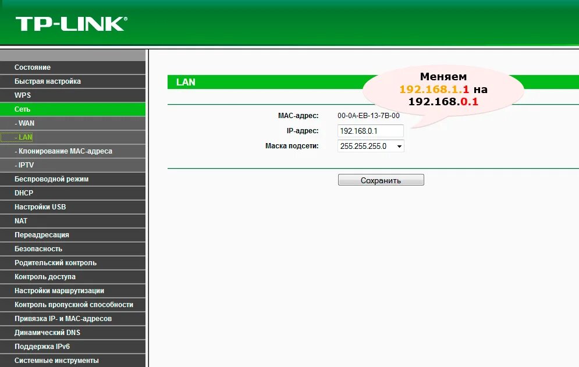The image size is (579, 367).
Task: Collapse the Сеть menu section
Action: click(73, 109)
